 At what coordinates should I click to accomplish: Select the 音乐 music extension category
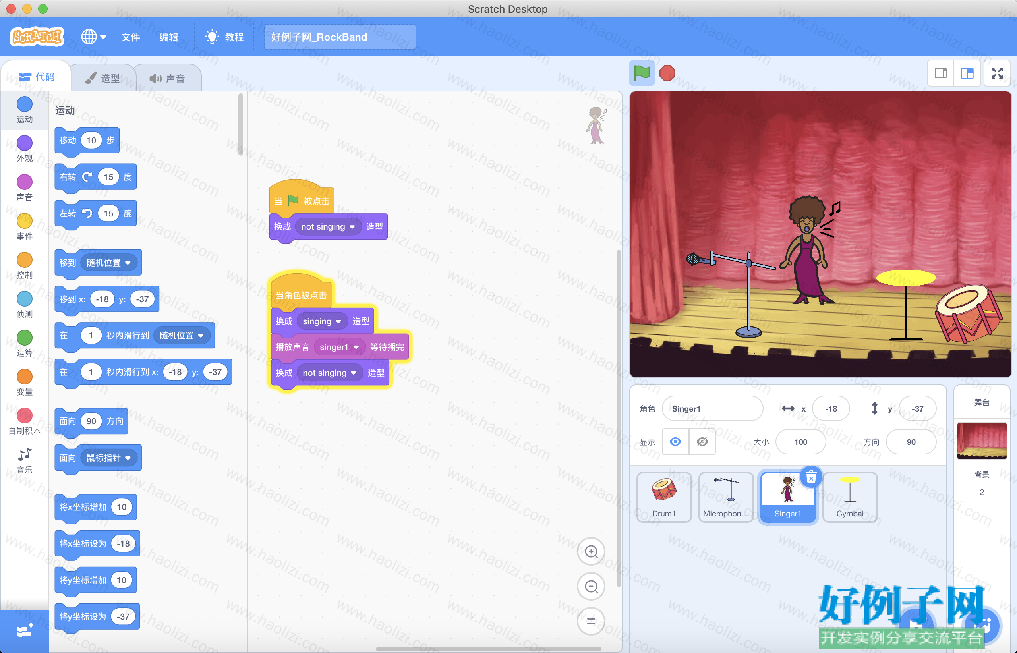pyautogui.click(x=25, y=461)
